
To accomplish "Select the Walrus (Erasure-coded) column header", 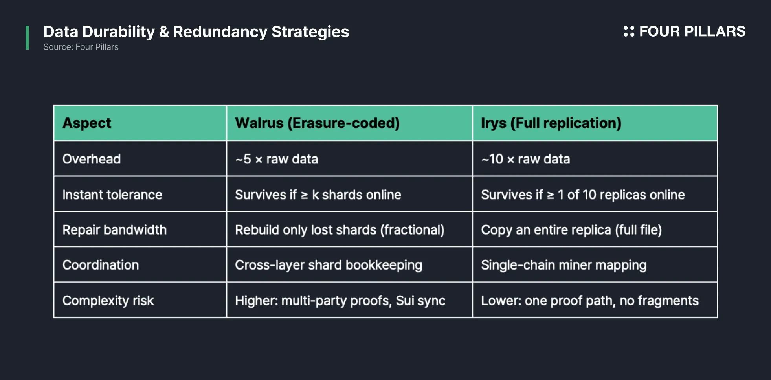I will click(x=349, y=123).
